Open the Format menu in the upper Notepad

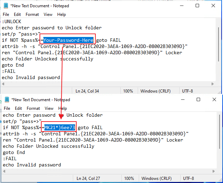[x=32, y=15]
